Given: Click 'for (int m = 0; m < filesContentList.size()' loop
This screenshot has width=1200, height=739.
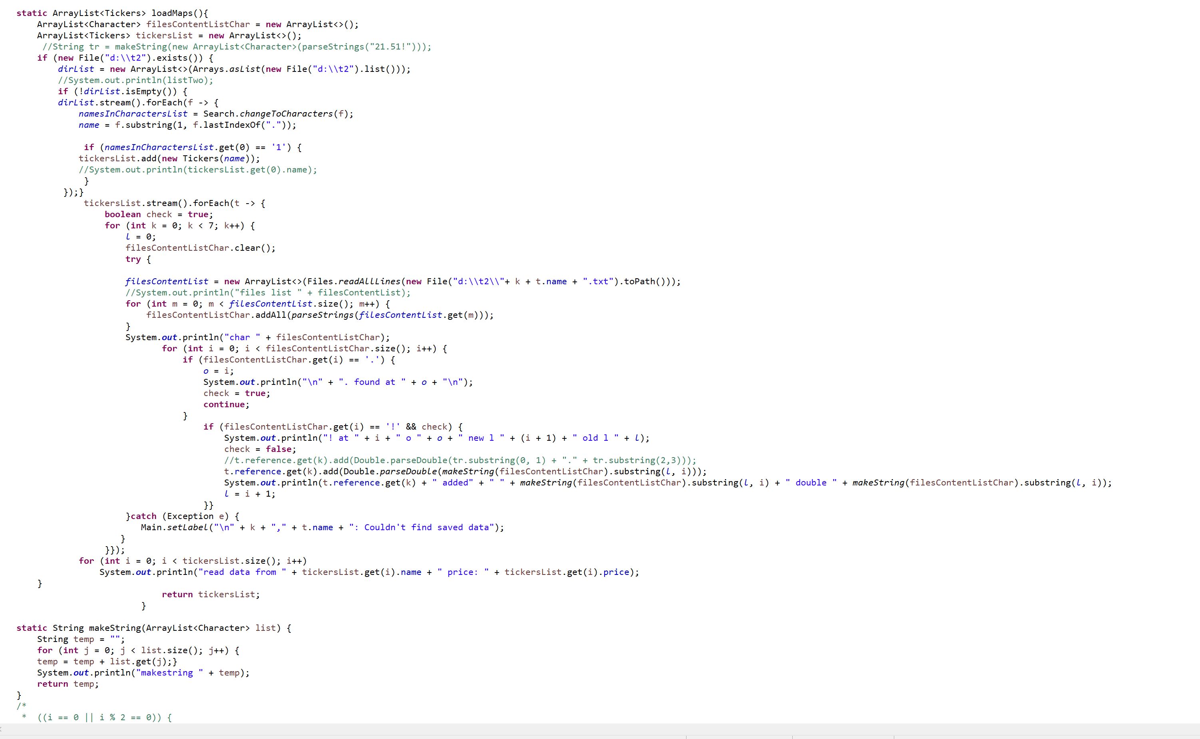Looking at the screenshot, I should (258, 304).
